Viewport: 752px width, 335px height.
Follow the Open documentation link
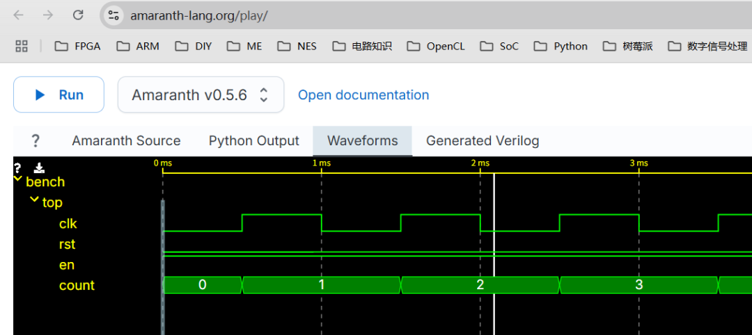363,95
